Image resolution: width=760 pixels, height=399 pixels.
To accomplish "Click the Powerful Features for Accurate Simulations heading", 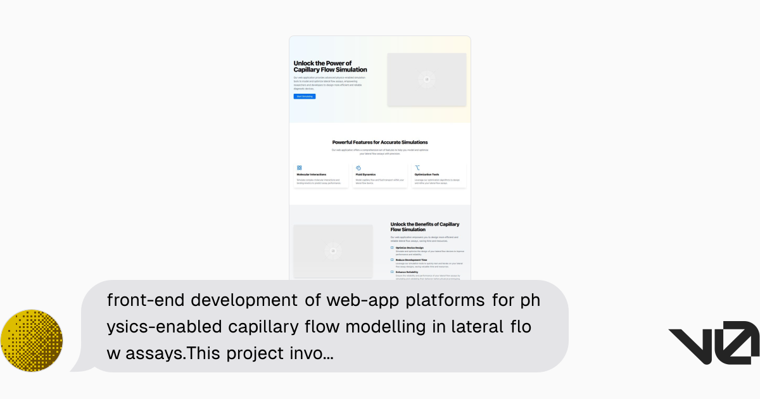I will coord(380,142).
